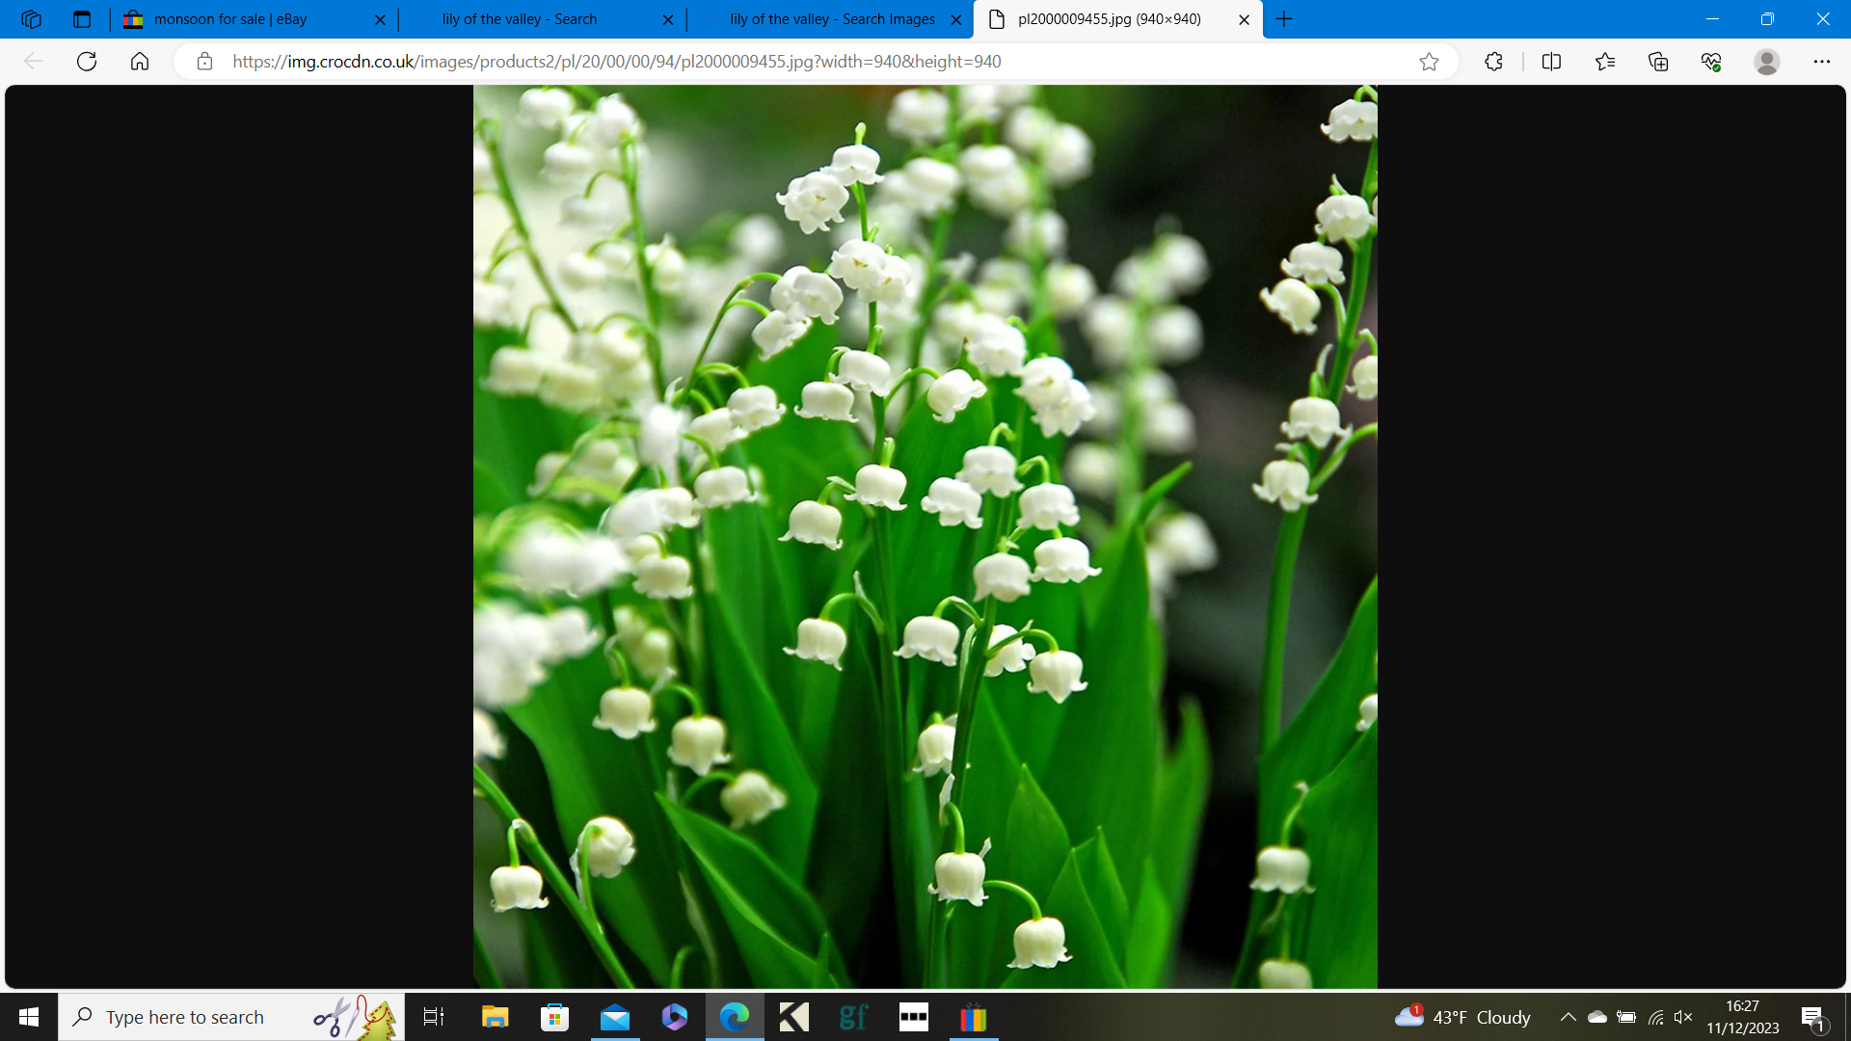Launch File Explorer from the taskbar

click(x=496, y=1017)
